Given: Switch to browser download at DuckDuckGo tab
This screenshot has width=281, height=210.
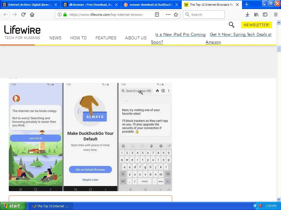Looking at the screenshot, I should [x=151, y=5].
